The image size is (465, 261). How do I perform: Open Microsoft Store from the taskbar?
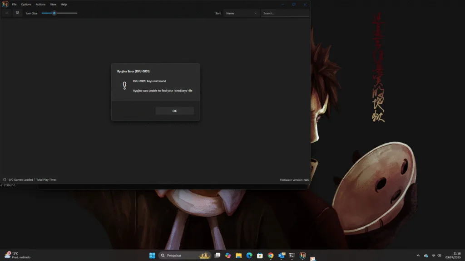[260, 256]
